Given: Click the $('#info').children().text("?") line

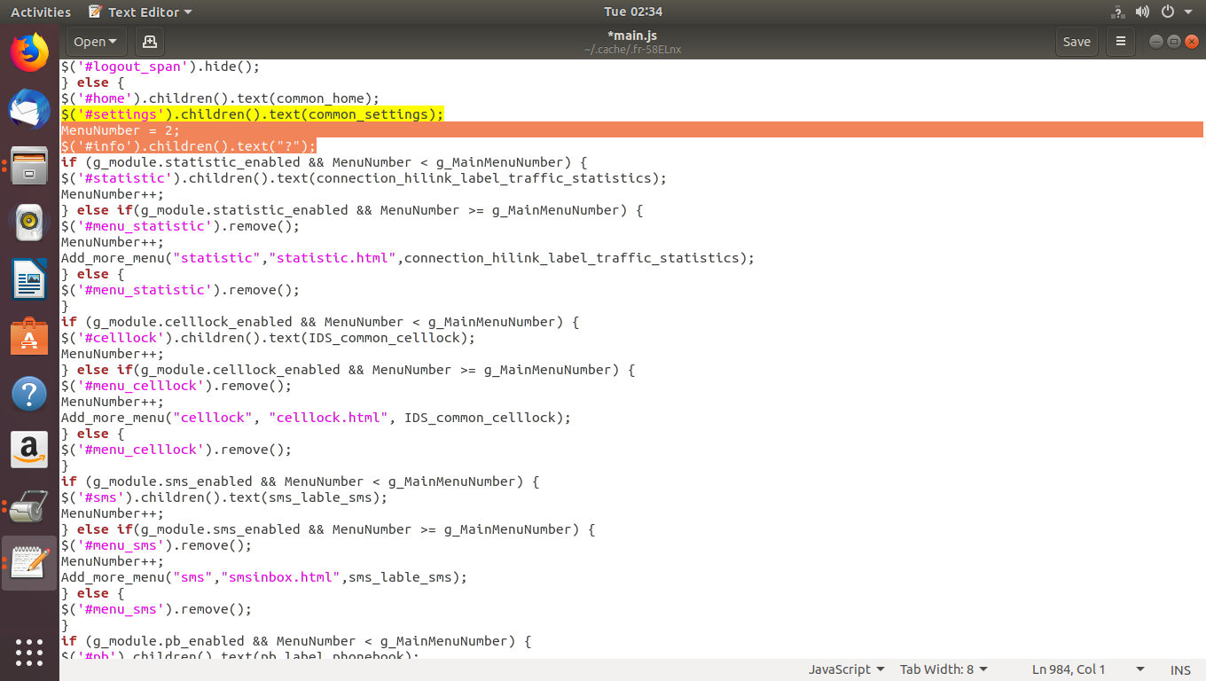Looking at the screenshot, I should point(189,146).
